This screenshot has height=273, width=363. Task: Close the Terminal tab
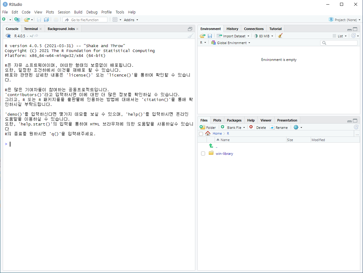(x=40, y=29)
